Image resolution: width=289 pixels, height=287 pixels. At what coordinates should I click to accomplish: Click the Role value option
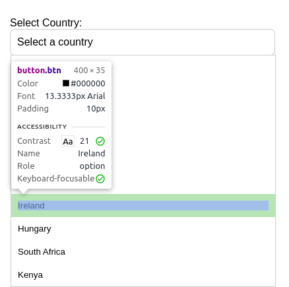coord(92,166)
